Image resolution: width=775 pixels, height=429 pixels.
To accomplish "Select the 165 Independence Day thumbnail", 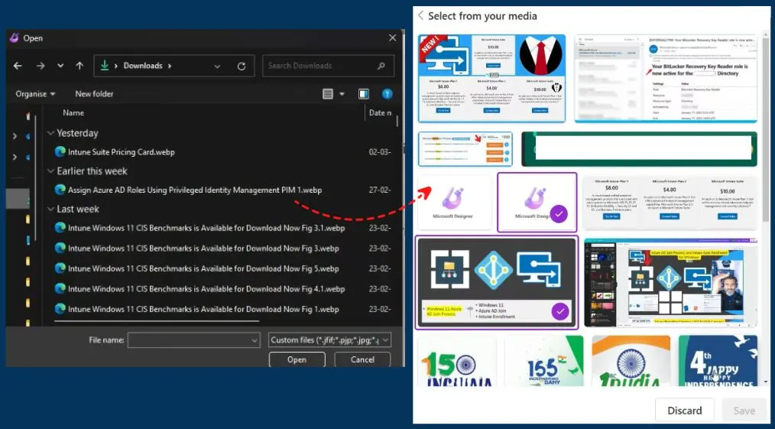I will pos(543,361).
